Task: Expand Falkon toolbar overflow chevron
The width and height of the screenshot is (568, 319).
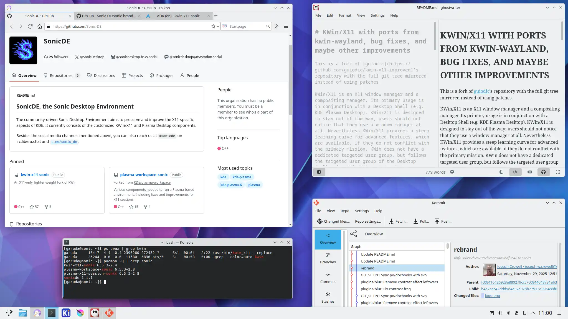Action: 277,26
